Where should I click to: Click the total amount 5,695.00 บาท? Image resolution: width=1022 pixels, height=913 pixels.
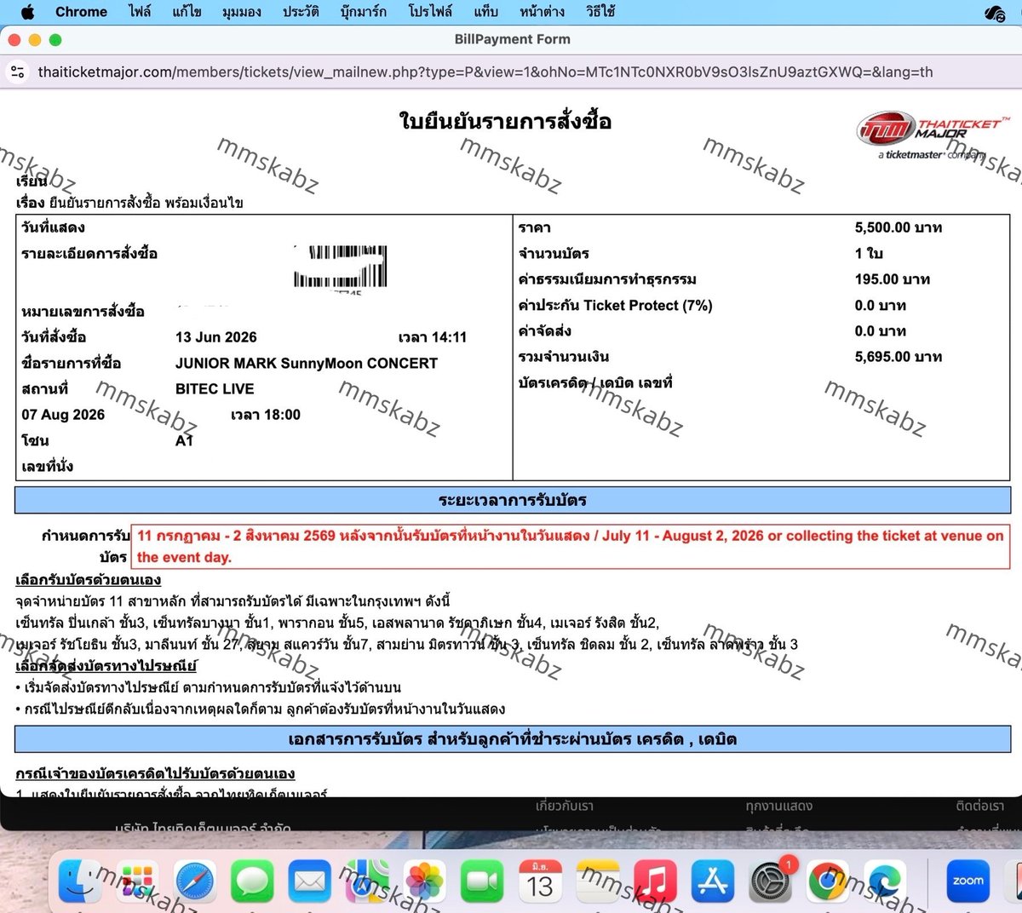point(899,357)
